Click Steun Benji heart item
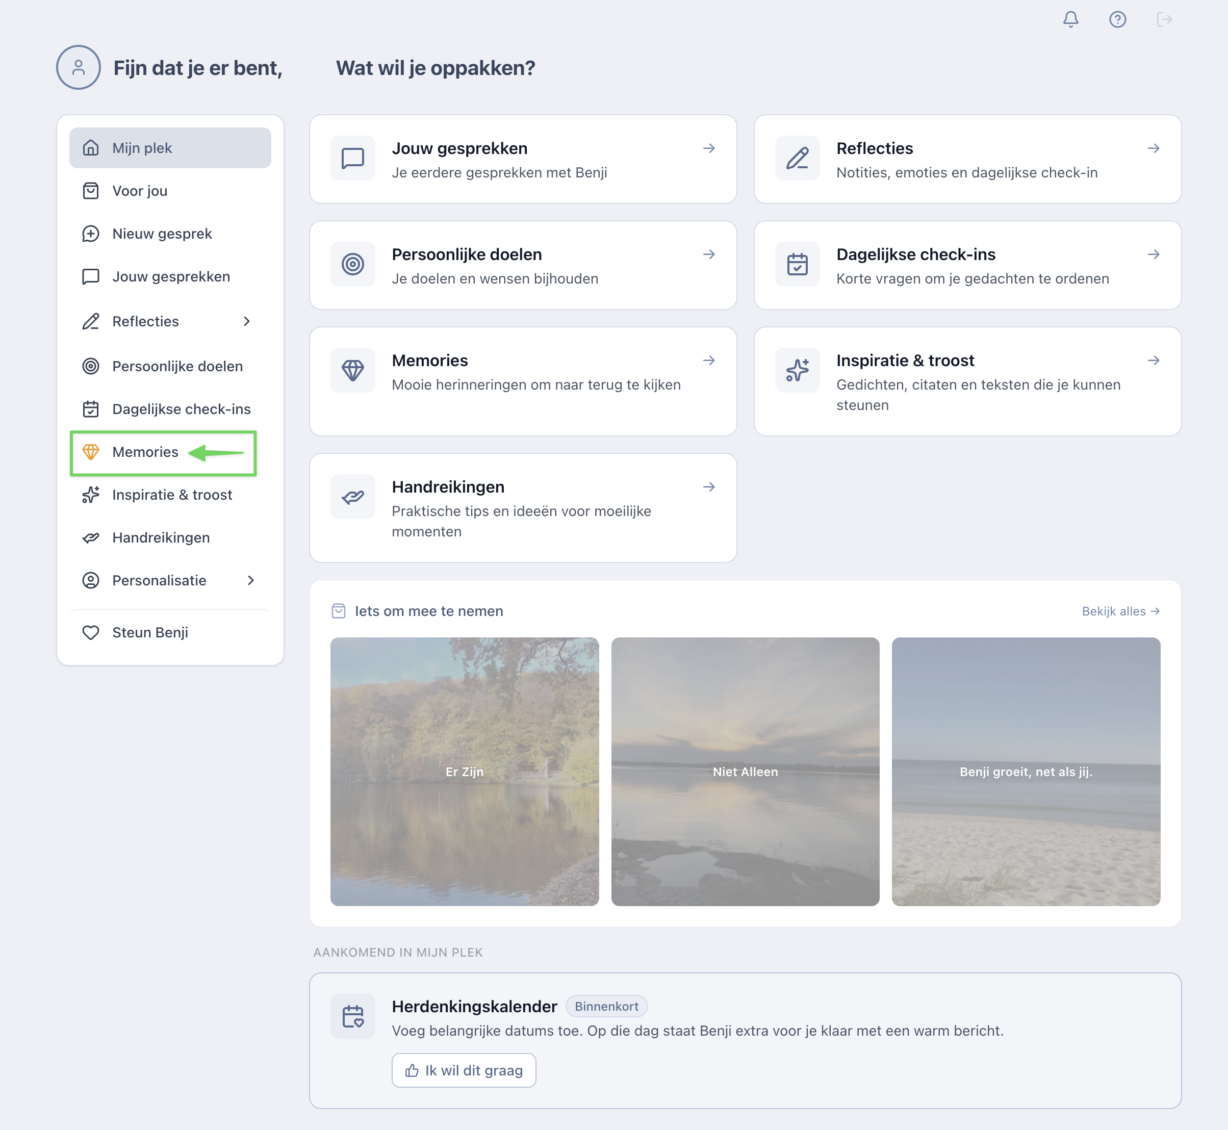 click(150, 632)
